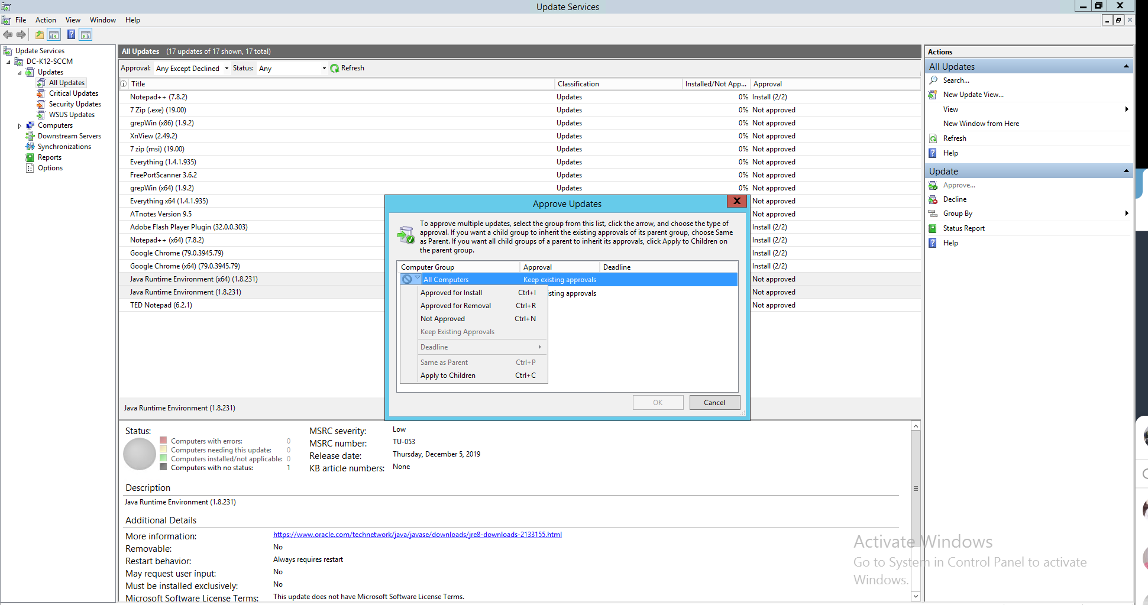Click the Back navigation arrow
Viewport: 1148px width, 605px height.
click(x=8, y=34)
